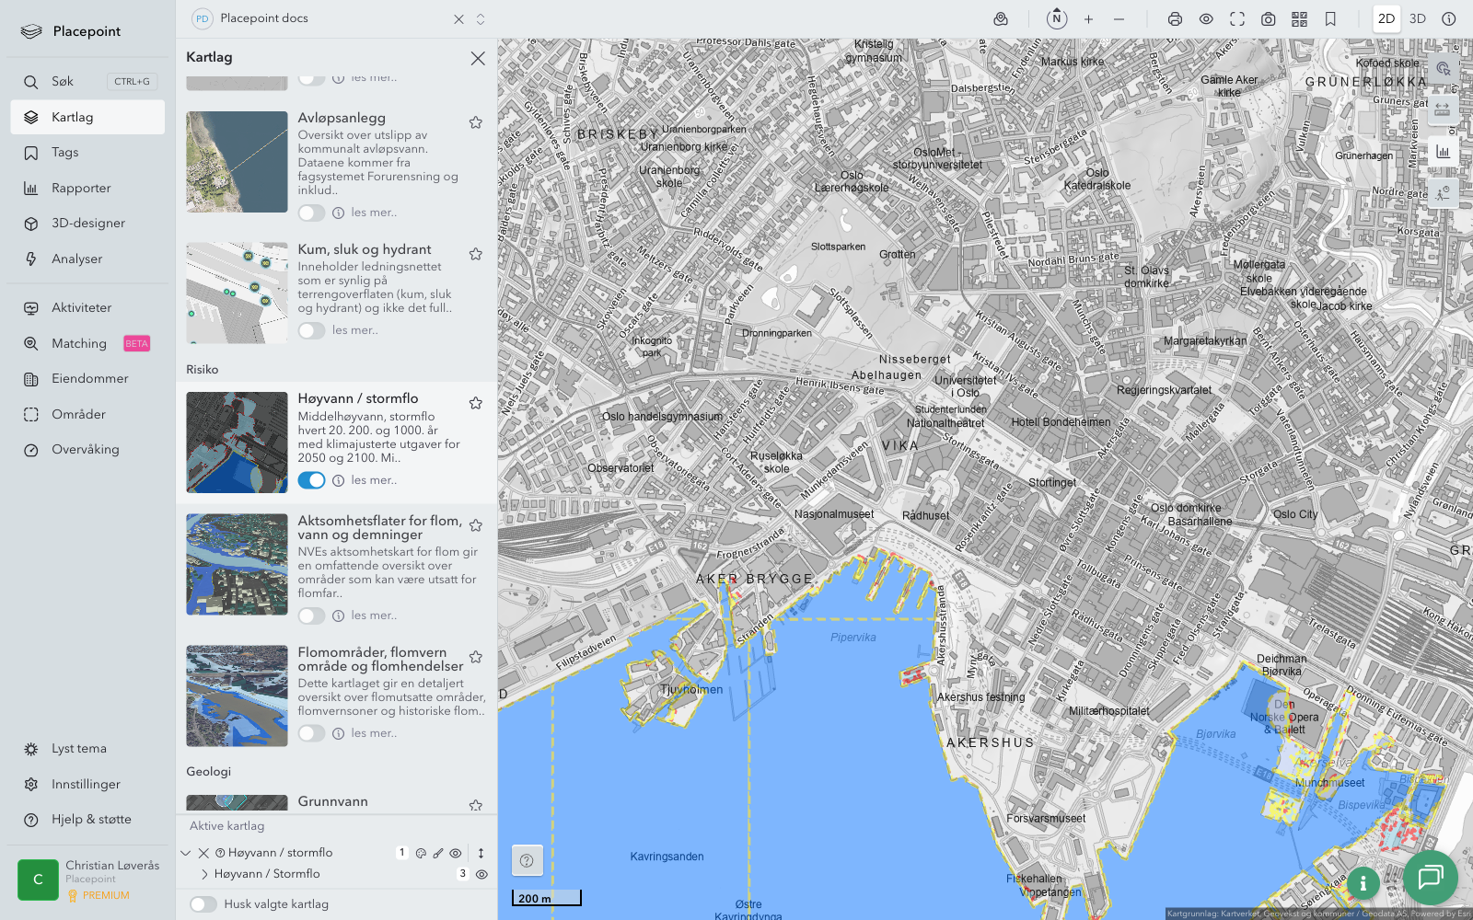Disable the Høyvann / stormflo layer toggle
This screenshot has height=920, width=1473.
click(x=311, y=480)
